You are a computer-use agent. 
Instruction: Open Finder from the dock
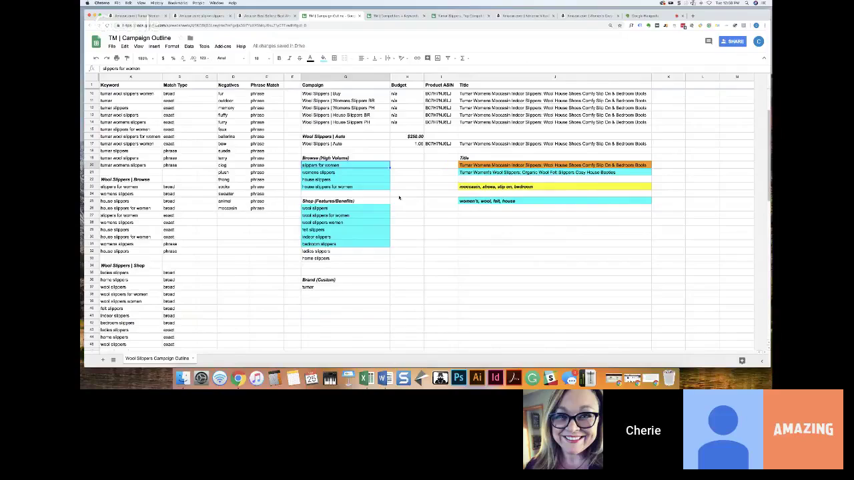coord(182,379)
